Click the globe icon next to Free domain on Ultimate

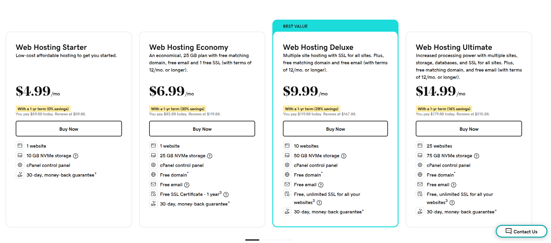(420, 174)
